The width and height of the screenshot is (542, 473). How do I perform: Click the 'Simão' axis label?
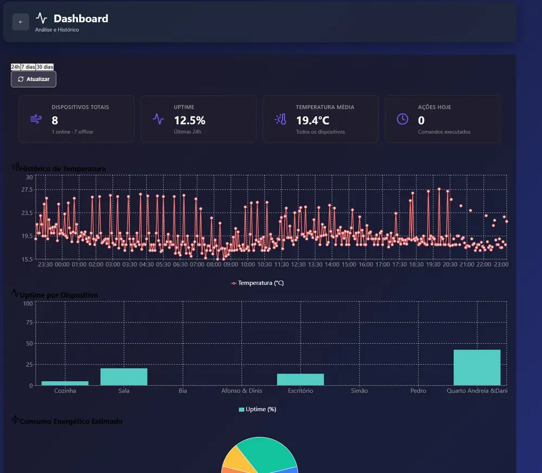coord(359,391)
